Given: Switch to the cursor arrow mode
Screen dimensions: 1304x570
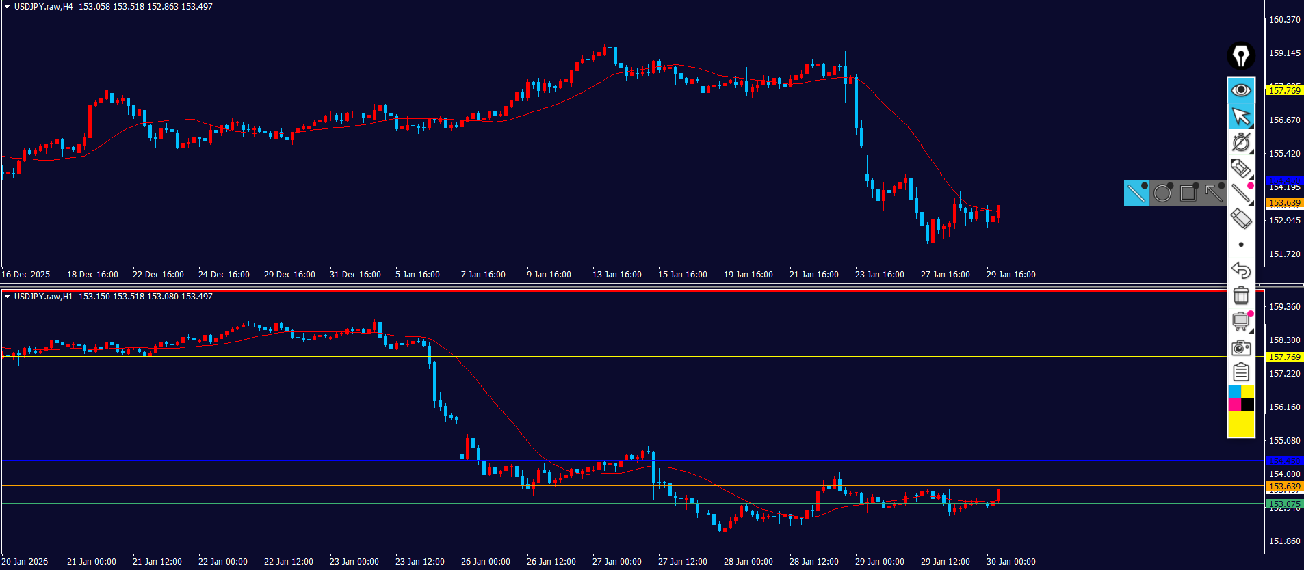Looking at the screenshot, I should (1240, 116).
